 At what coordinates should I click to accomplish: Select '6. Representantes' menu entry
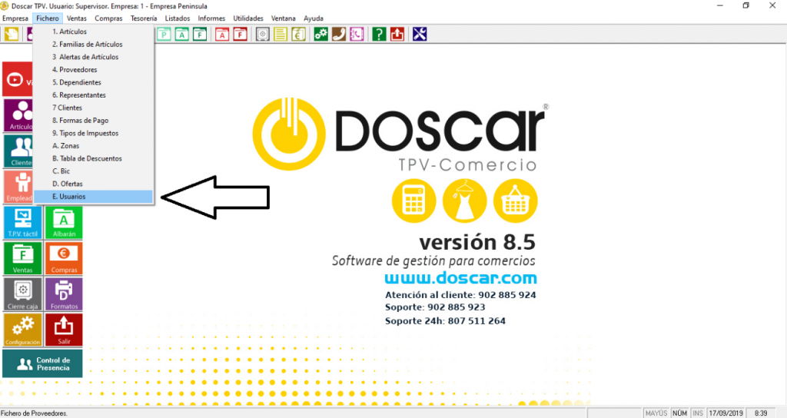[93, 95]
